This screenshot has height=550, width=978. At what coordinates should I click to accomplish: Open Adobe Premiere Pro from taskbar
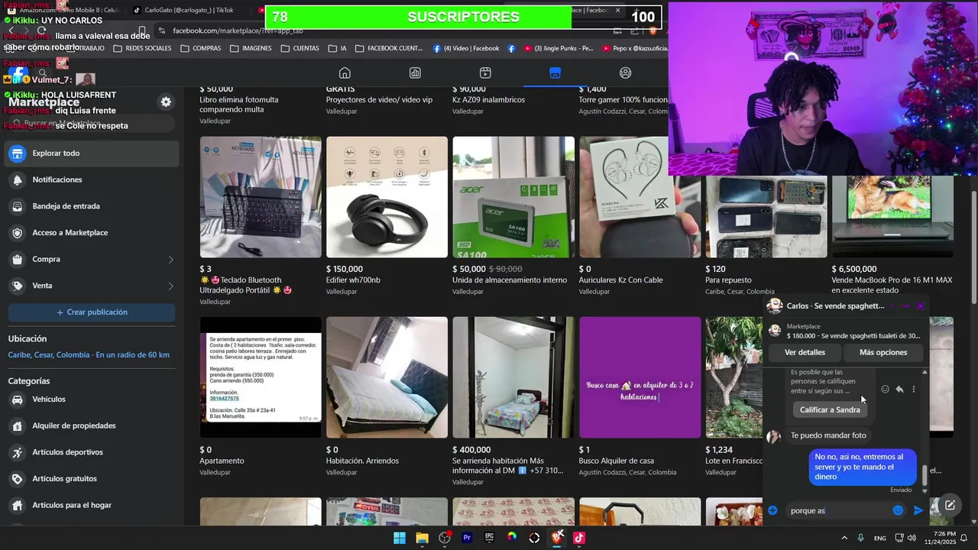click(x=467, y=538)
